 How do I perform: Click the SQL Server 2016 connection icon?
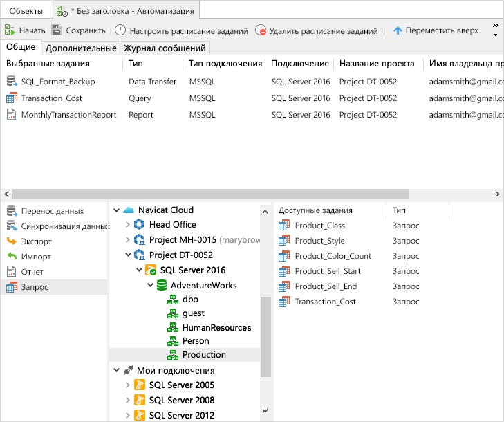pos(151,270)
